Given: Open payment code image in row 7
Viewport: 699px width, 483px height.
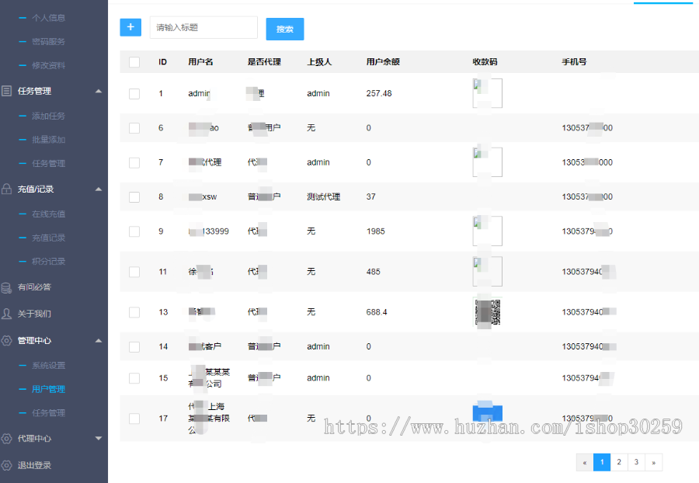Looking at the screenshot, I should click(487, 162).
